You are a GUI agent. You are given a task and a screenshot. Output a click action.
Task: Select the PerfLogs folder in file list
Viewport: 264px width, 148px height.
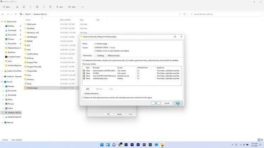point(30,58)
